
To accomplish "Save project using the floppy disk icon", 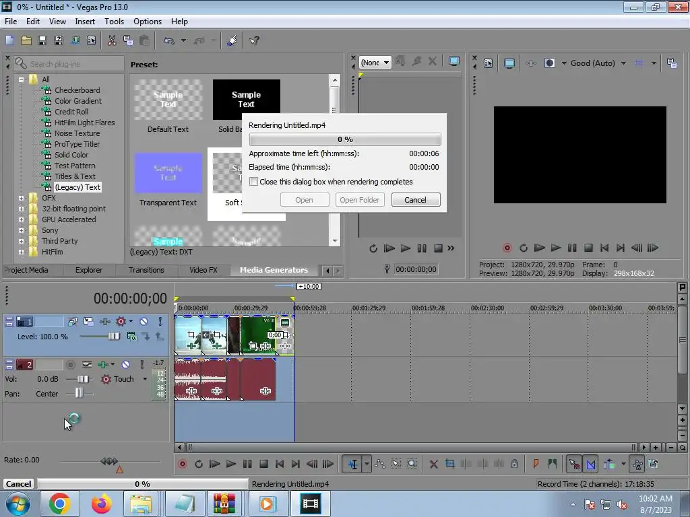I will [42, 40].
